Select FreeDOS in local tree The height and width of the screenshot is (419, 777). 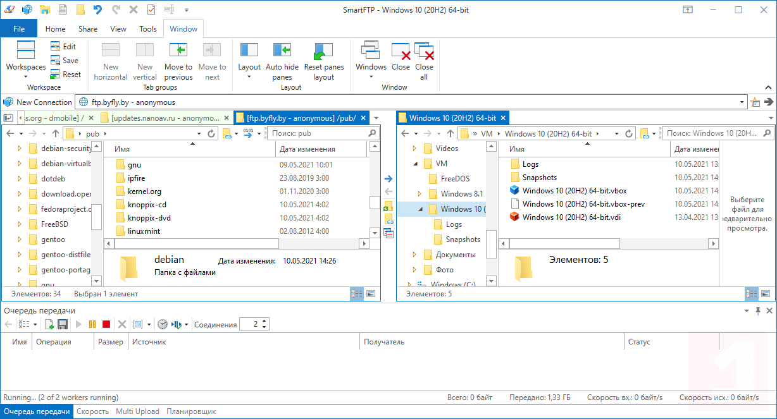(x=455, y=179)
